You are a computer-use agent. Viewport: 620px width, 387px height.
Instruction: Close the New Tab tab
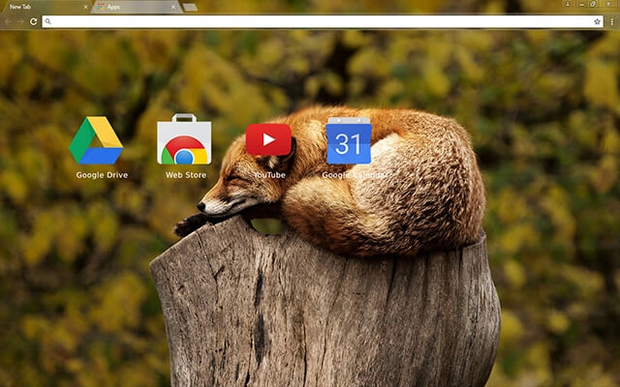[x=86, y=7]
